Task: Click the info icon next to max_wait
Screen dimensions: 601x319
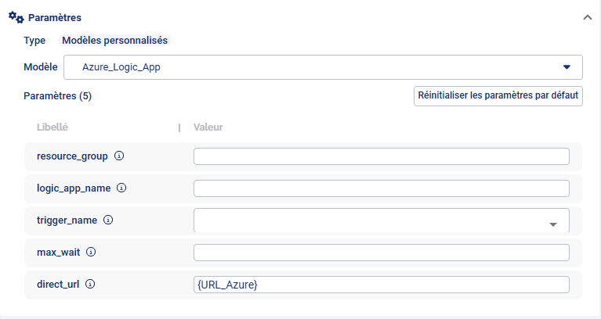Action: pos(91,253)
